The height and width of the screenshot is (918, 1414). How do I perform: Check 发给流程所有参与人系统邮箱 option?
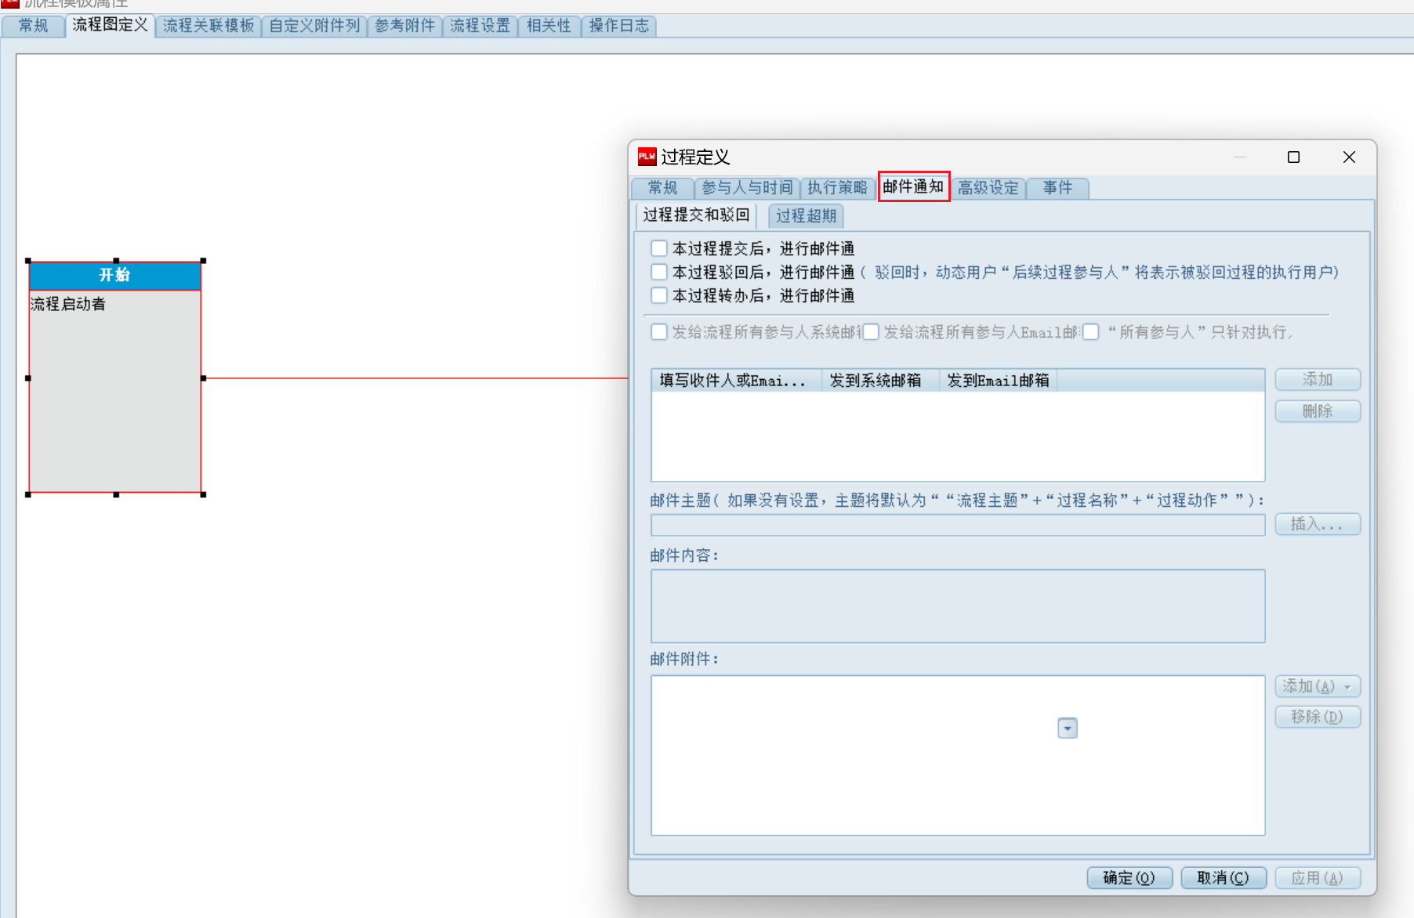pos(659,332)
